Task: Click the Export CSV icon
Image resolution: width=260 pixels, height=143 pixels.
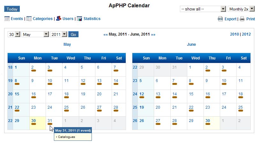Action: tap(220, 19)
